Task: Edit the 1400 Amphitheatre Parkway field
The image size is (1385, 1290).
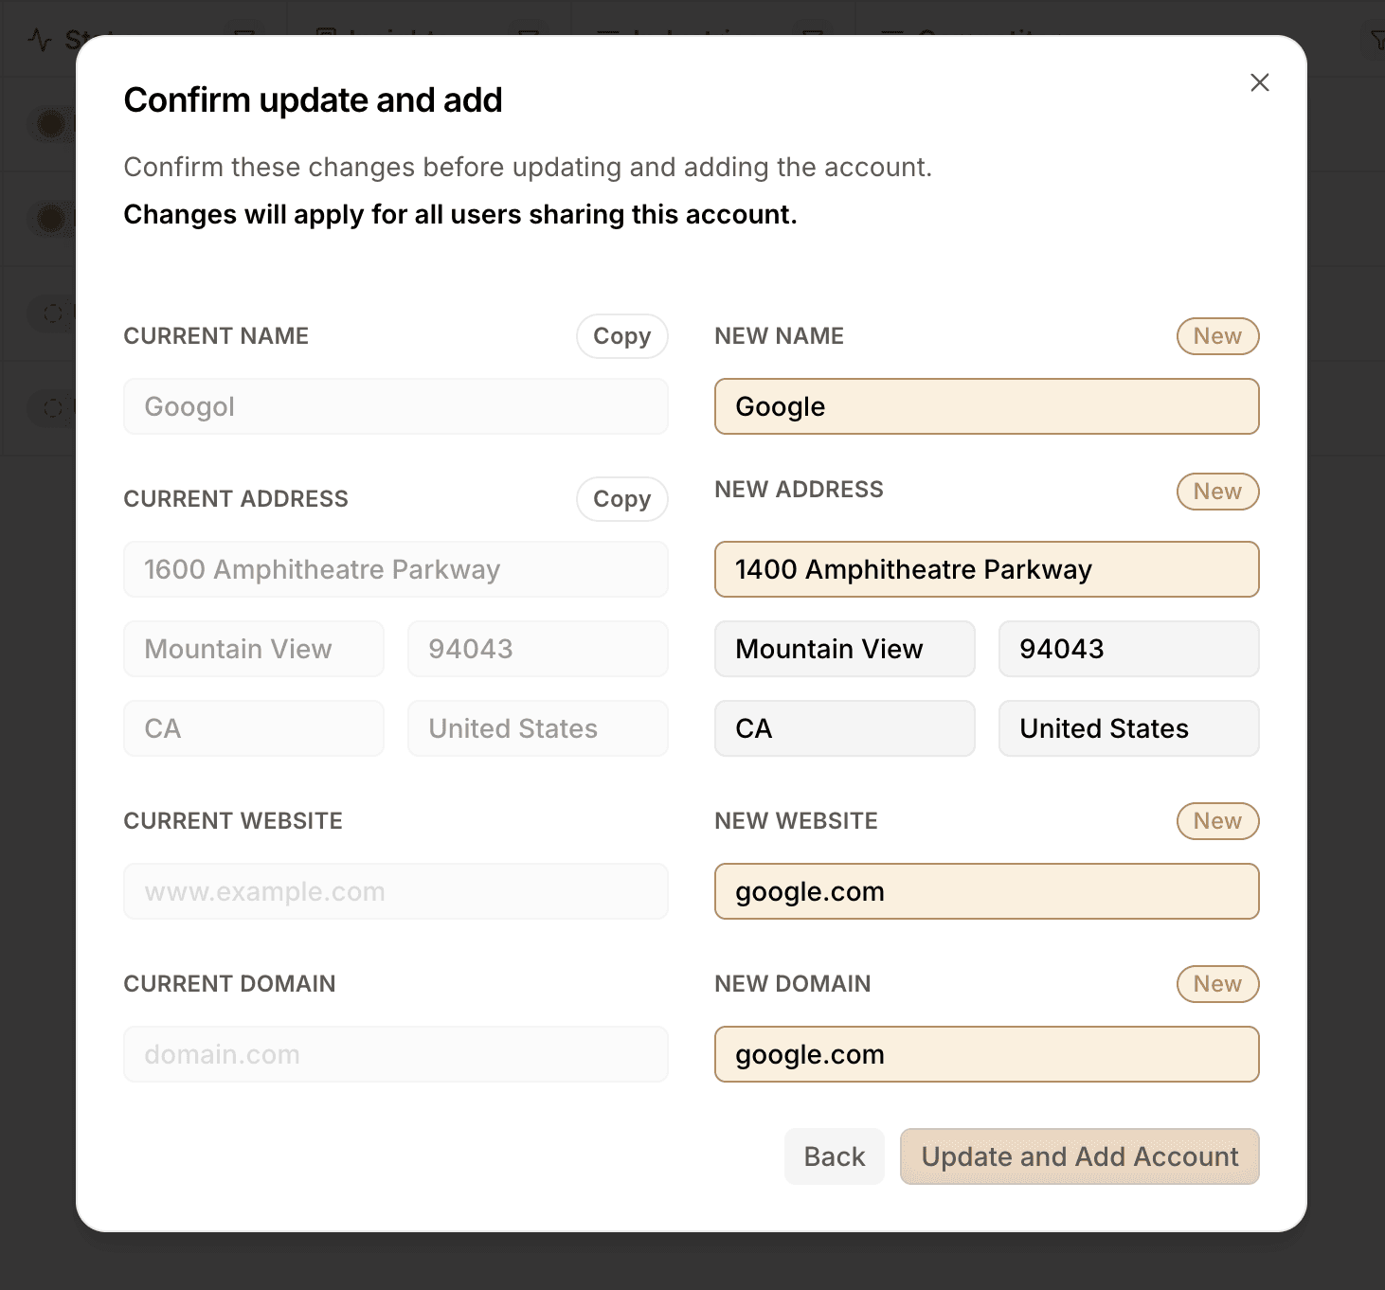Action: tap(986, 569)
